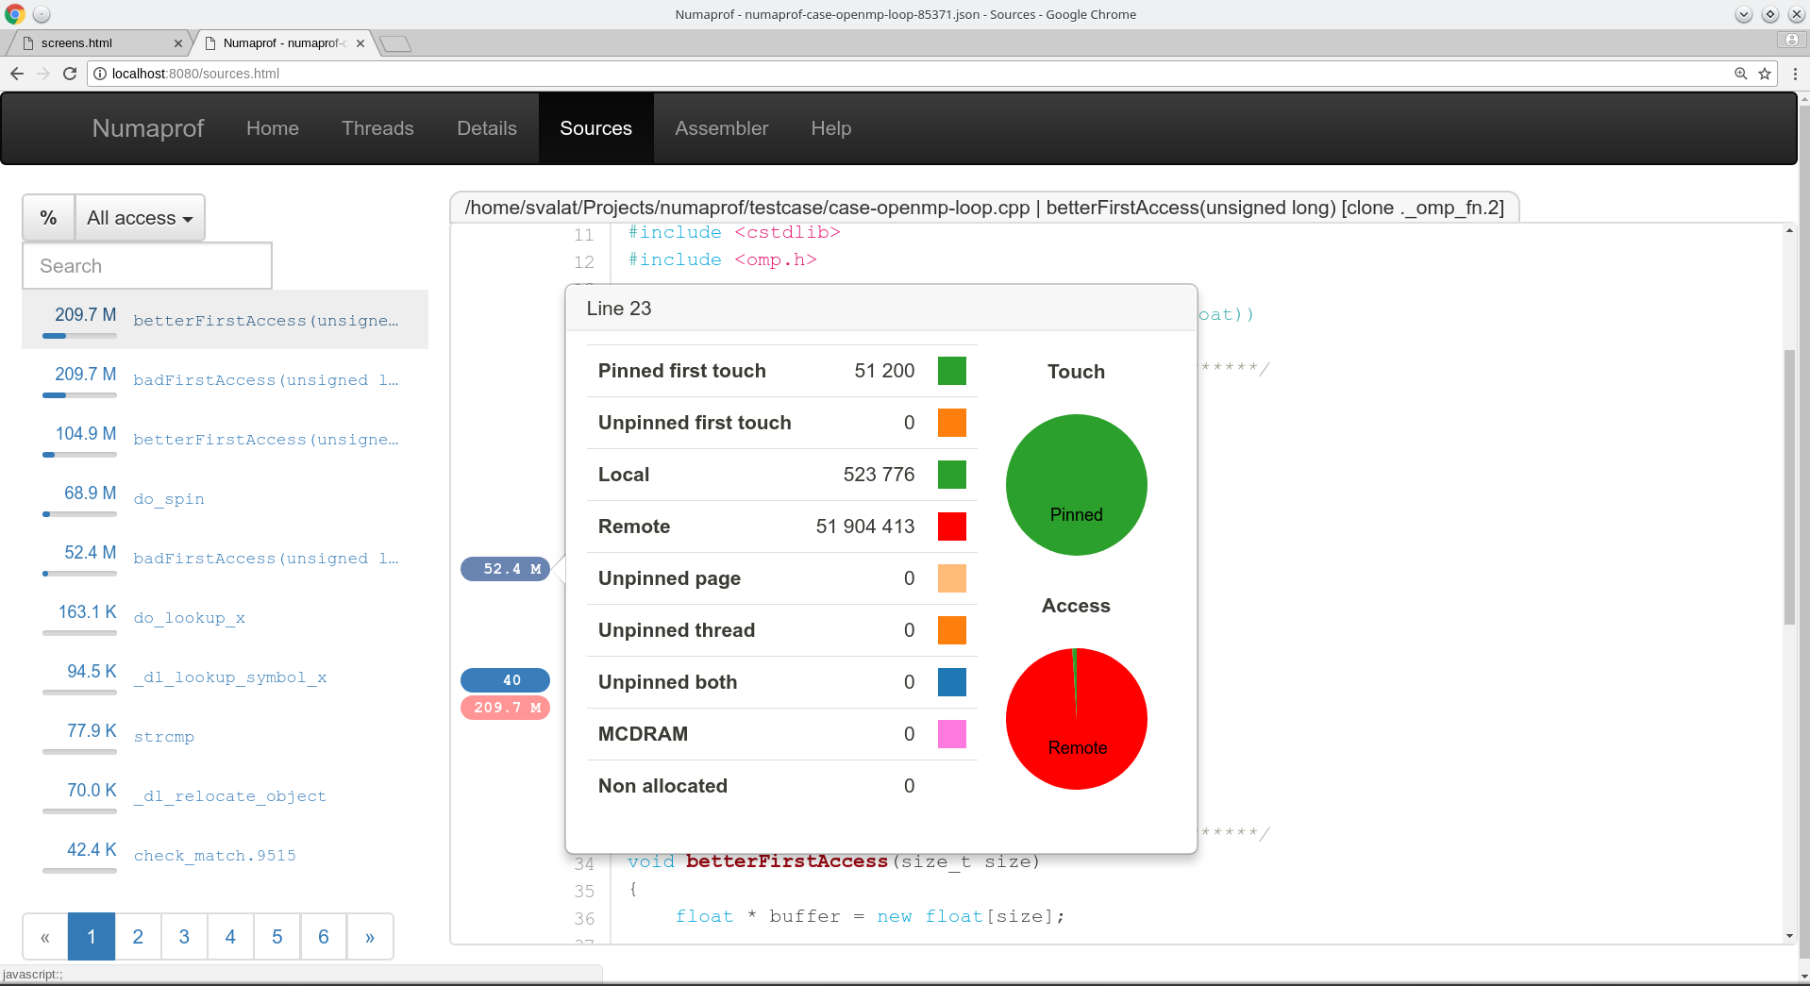Screen dimensions: 1810x986
Task: Click the green Pinned touch pie chart
Action: tap(1076, 485)
